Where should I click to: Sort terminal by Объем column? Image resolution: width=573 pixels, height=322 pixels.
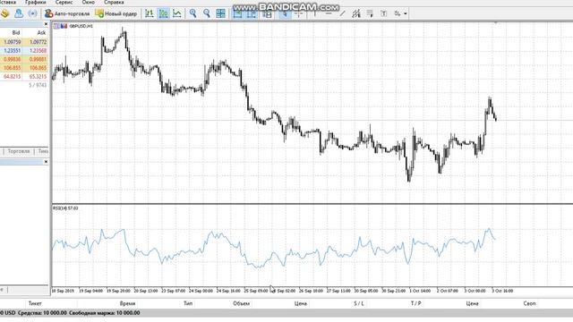point(241,303)
